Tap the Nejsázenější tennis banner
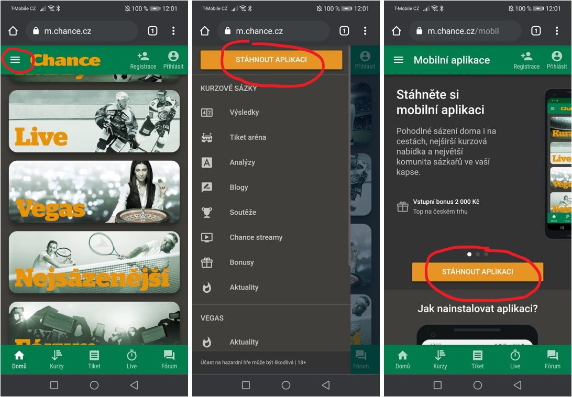Viewport: 572px width, 397px height. [94, 262]
